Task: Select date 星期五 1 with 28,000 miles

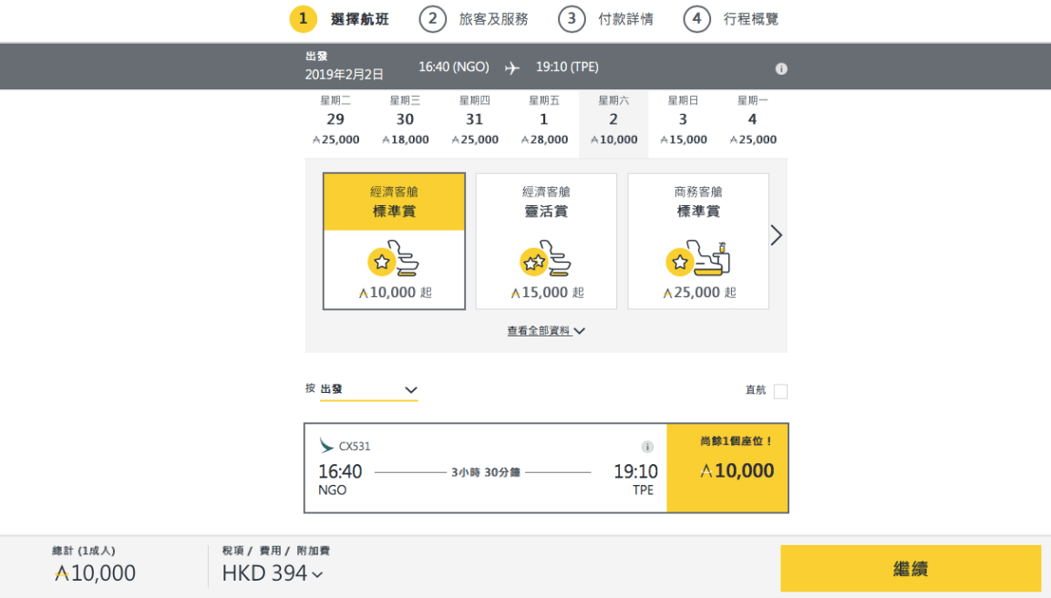Action: click(544, 120)
